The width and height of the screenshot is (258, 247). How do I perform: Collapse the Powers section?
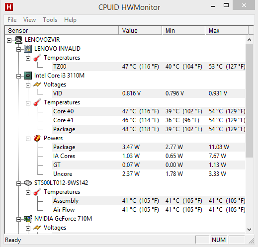[x=28, y=139]
